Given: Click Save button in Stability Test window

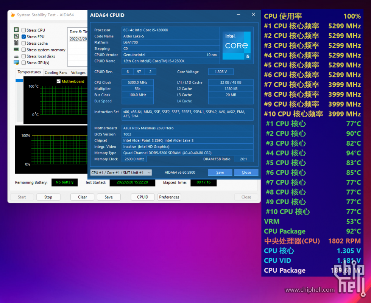Looking at the screenshot, I should pyautogui.click(x=109, y=197).
